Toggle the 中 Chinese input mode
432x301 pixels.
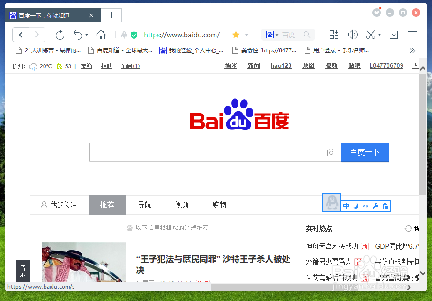(x=346, y=206)
